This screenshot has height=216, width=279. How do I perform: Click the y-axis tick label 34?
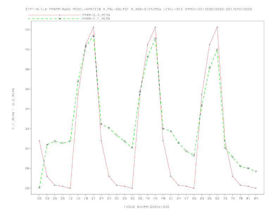[x=27, y=109]
